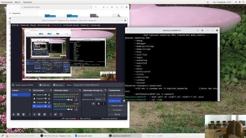
Task: Open Сервис menu in OBS
Action: tap(85, 25)
